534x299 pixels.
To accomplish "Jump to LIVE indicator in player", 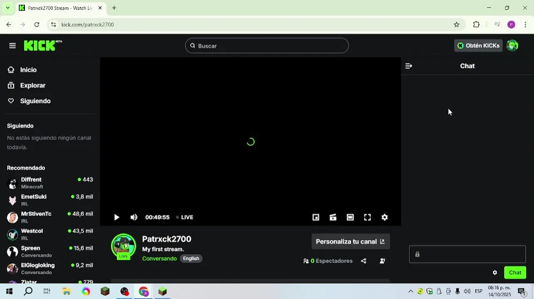I will (185, 217).
